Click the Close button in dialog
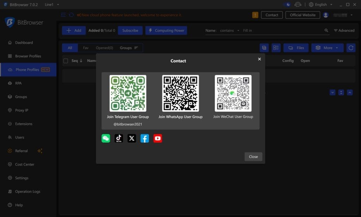This screenshot has height=217, width=361. (x=253, y=157)
